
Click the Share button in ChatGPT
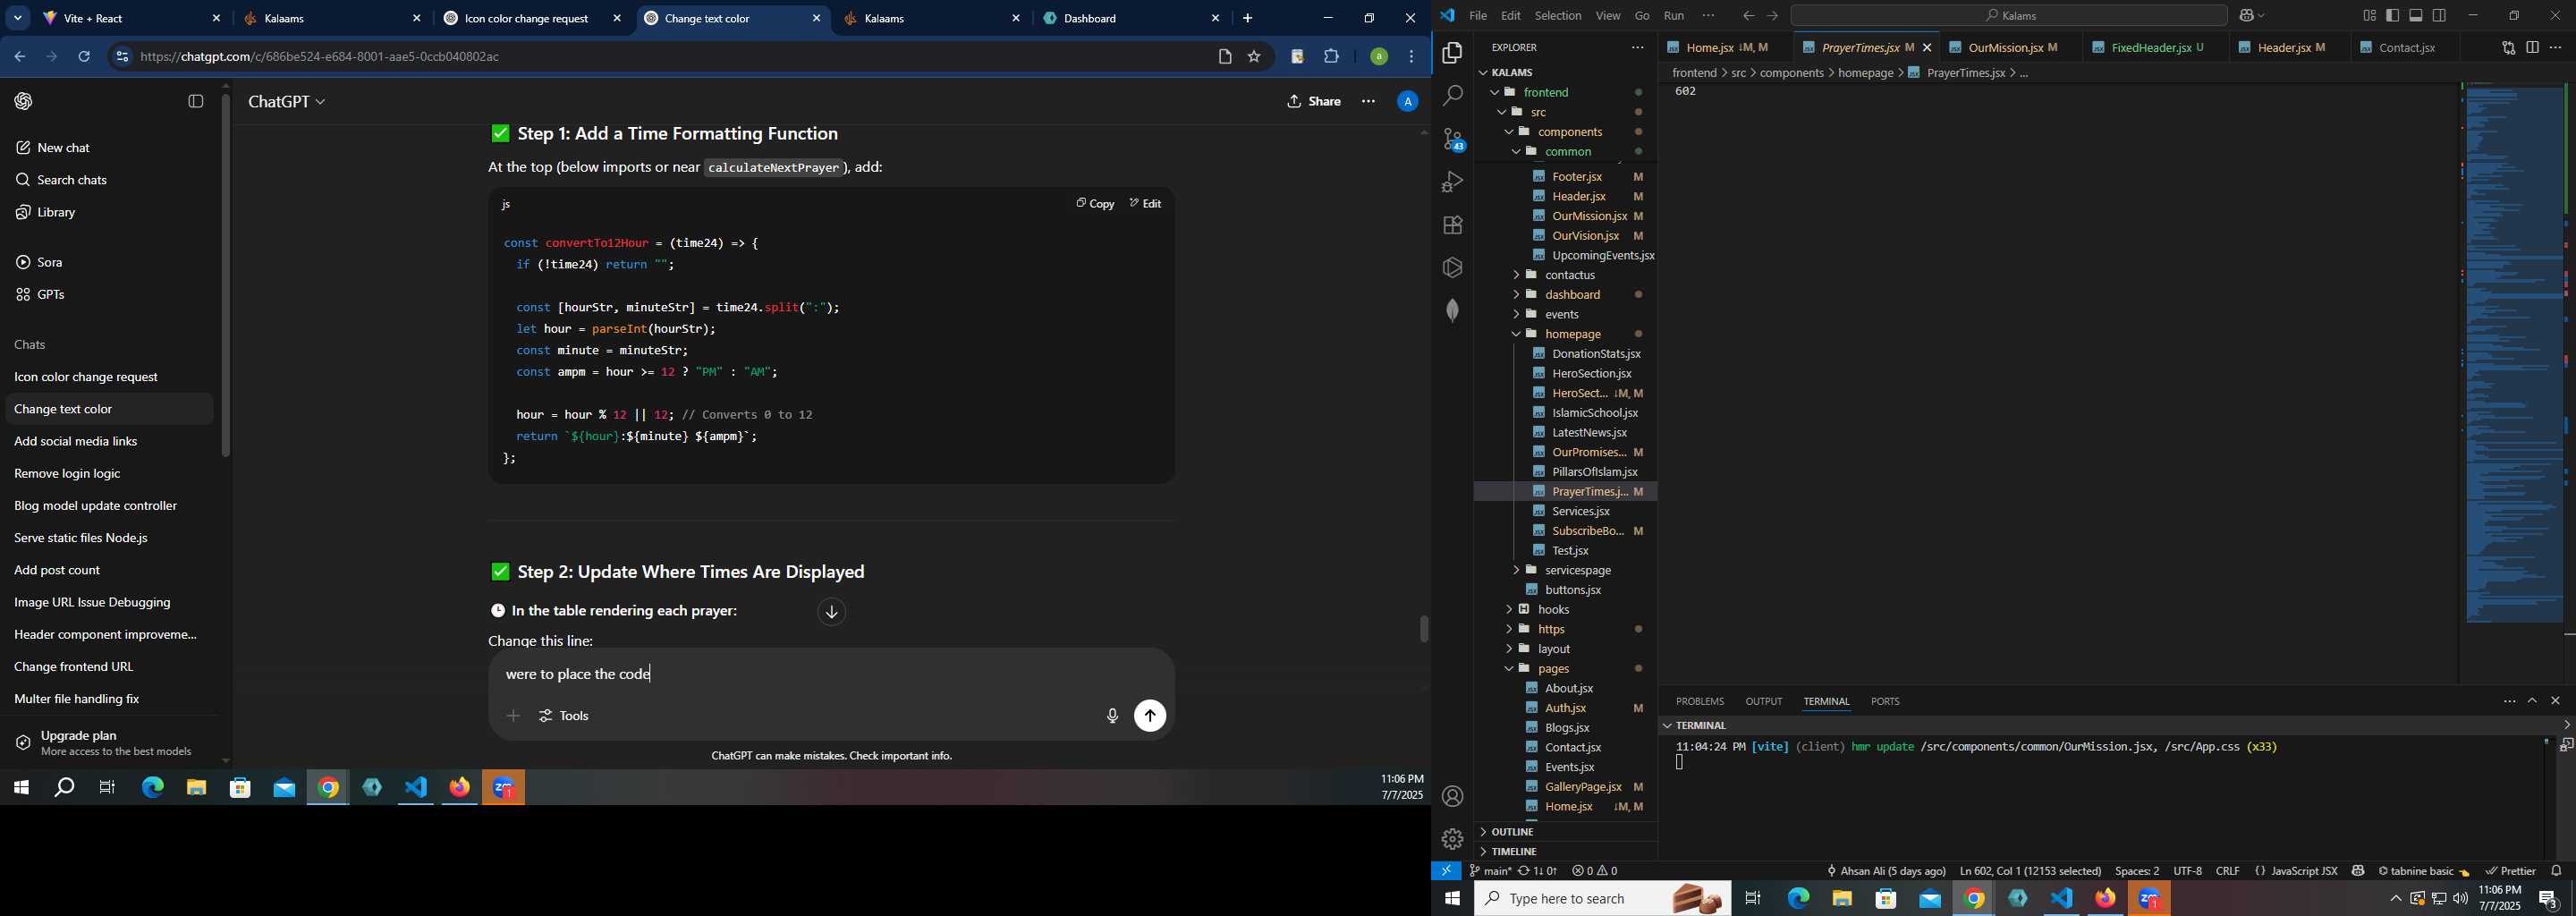(x=1314, y=102)
